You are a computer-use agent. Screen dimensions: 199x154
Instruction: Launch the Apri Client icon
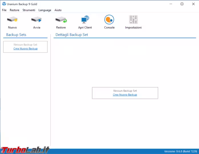click(85, 19)
